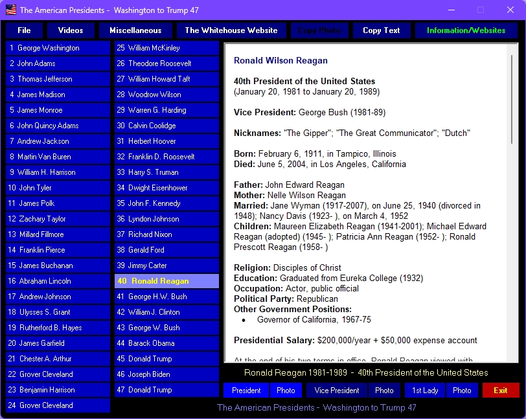Click the Photo button beside the 1st Lady button

coord(462,390)
